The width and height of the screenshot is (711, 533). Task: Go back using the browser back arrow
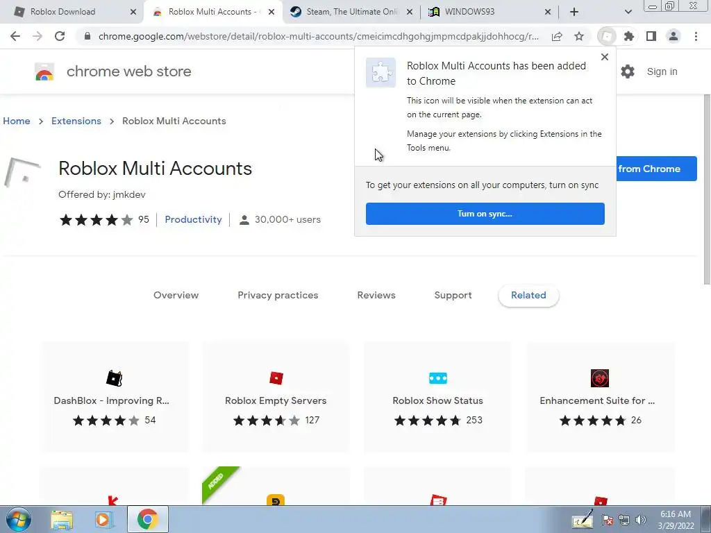click(15, 36)
